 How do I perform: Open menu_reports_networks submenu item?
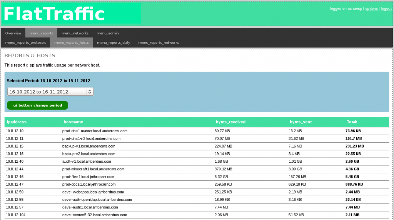pos(159,42)
